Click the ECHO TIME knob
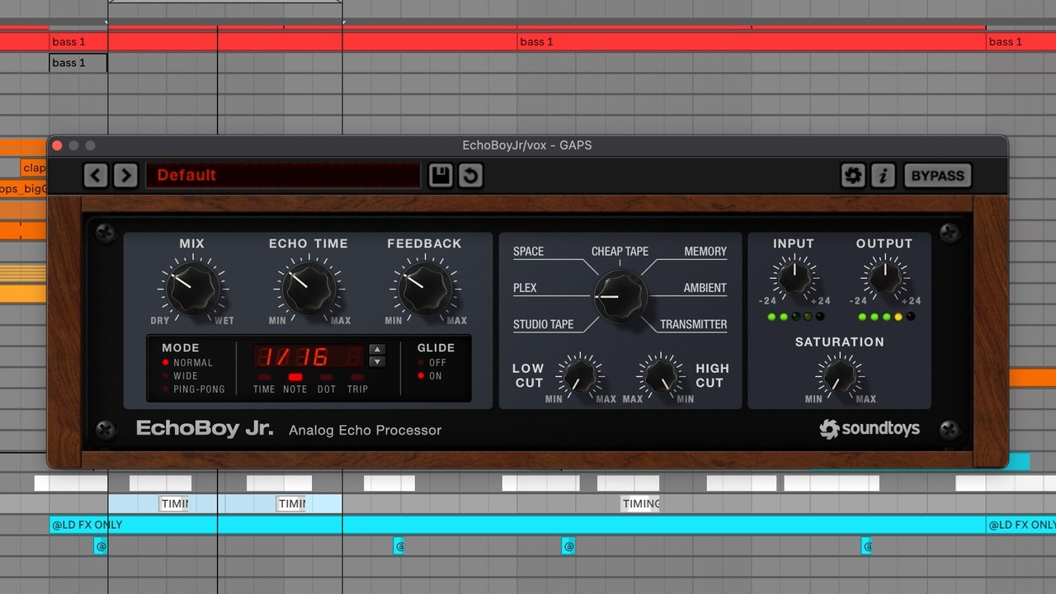Image resolution: width=1056 pixels, height=594 pixels. [x=309, y=287]
